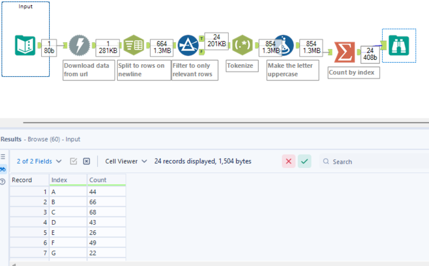Click the Filter tool False output anchor
The image size is (429, 266).
click(x=202, y=52)
